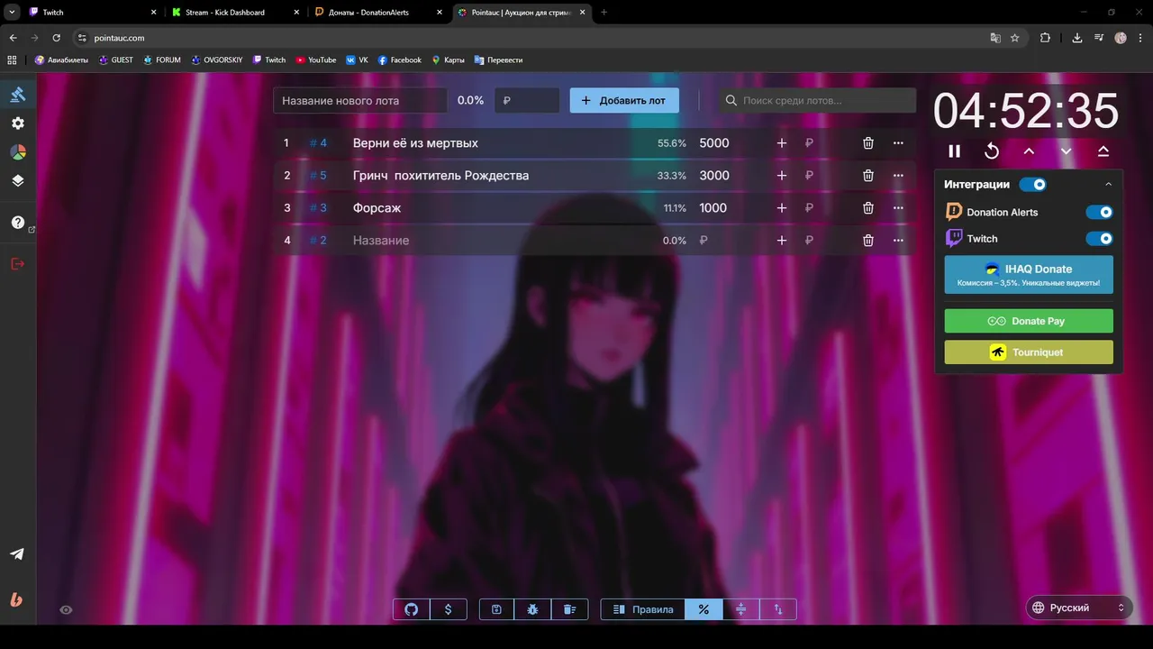Open the YouTube bookmark
The width and height of the screenshot is (1153, 649).
point(316,60)
